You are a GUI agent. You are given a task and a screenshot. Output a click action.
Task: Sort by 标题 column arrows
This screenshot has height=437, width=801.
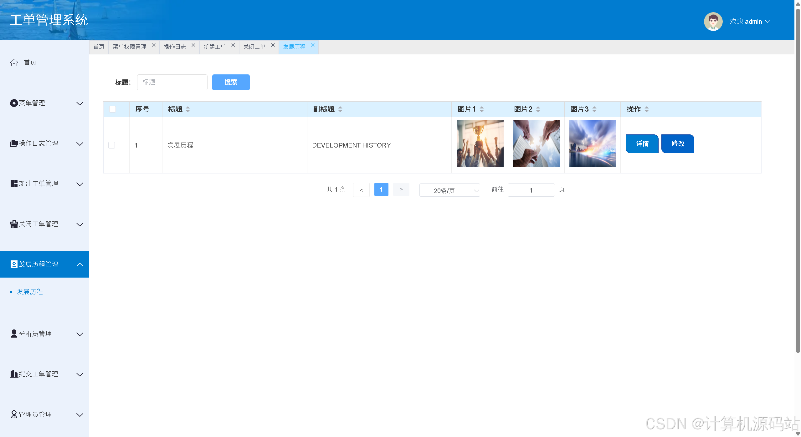pyautogui.click(x=188, y=109)
